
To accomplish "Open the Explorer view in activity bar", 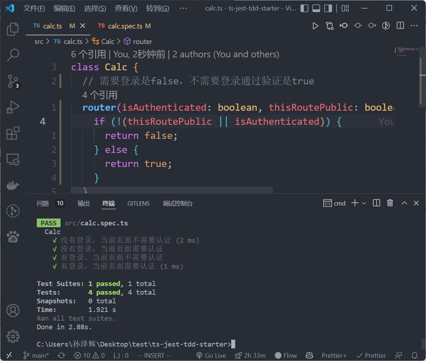I will 13,29.
